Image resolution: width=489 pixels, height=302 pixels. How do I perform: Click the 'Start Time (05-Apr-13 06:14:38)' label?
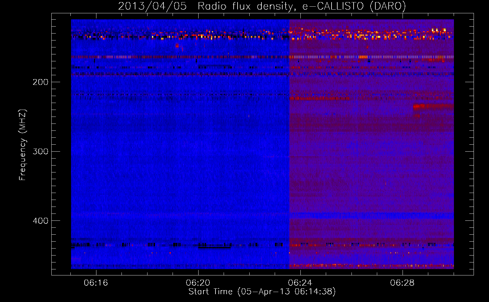pyautogui.click(x=262, y=292)
